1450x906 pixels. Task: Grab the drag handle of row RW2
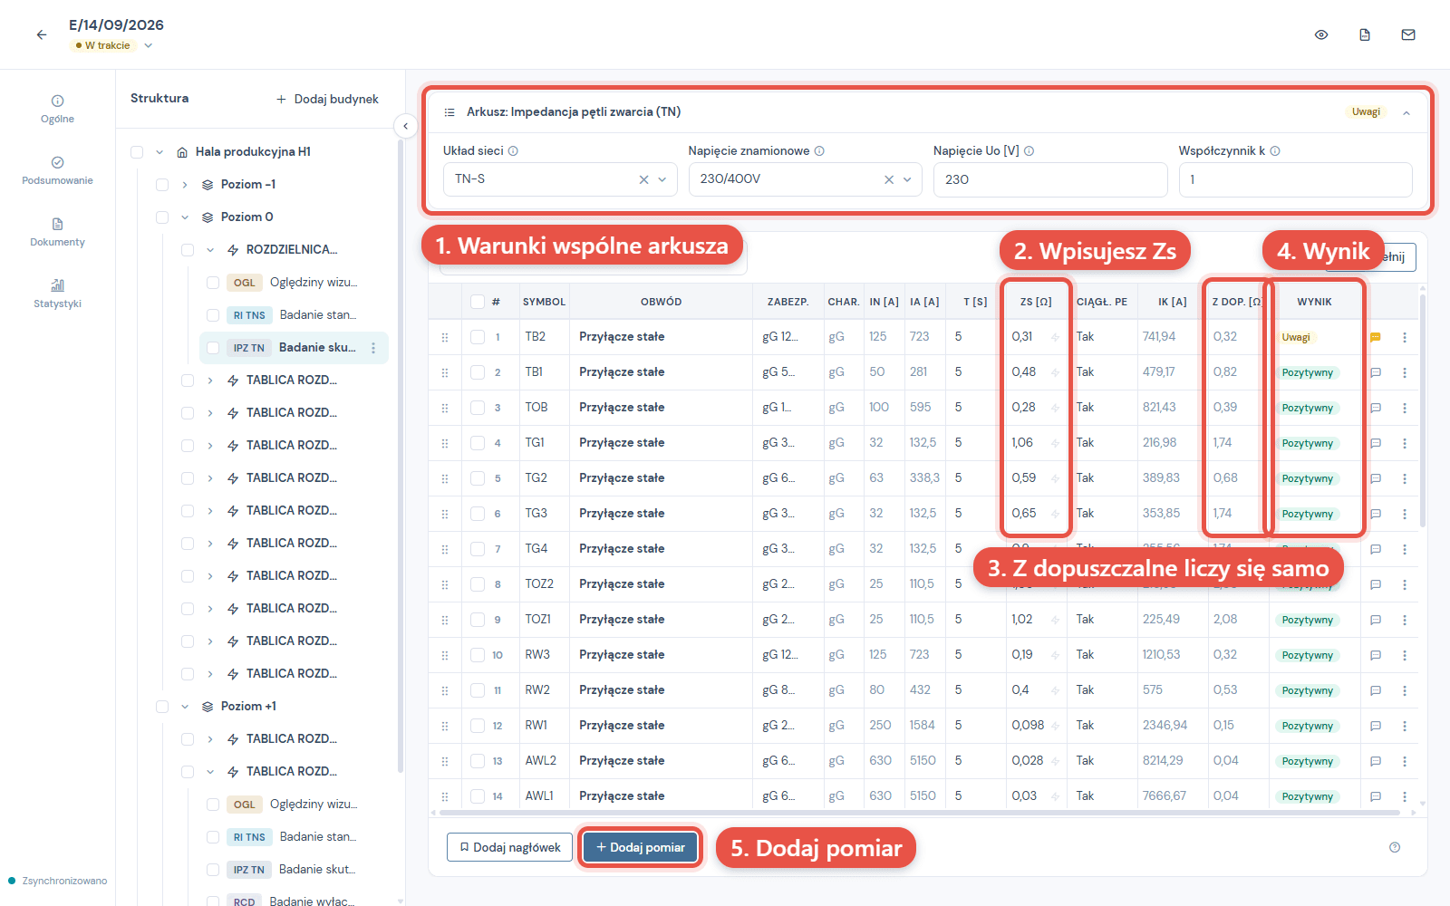pyautogui.click(x=445, y=690)
